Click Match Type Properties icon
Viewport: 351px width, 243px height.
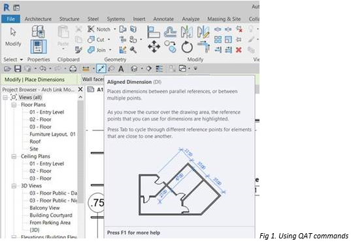pyautogui.click(x=78, y=50)
